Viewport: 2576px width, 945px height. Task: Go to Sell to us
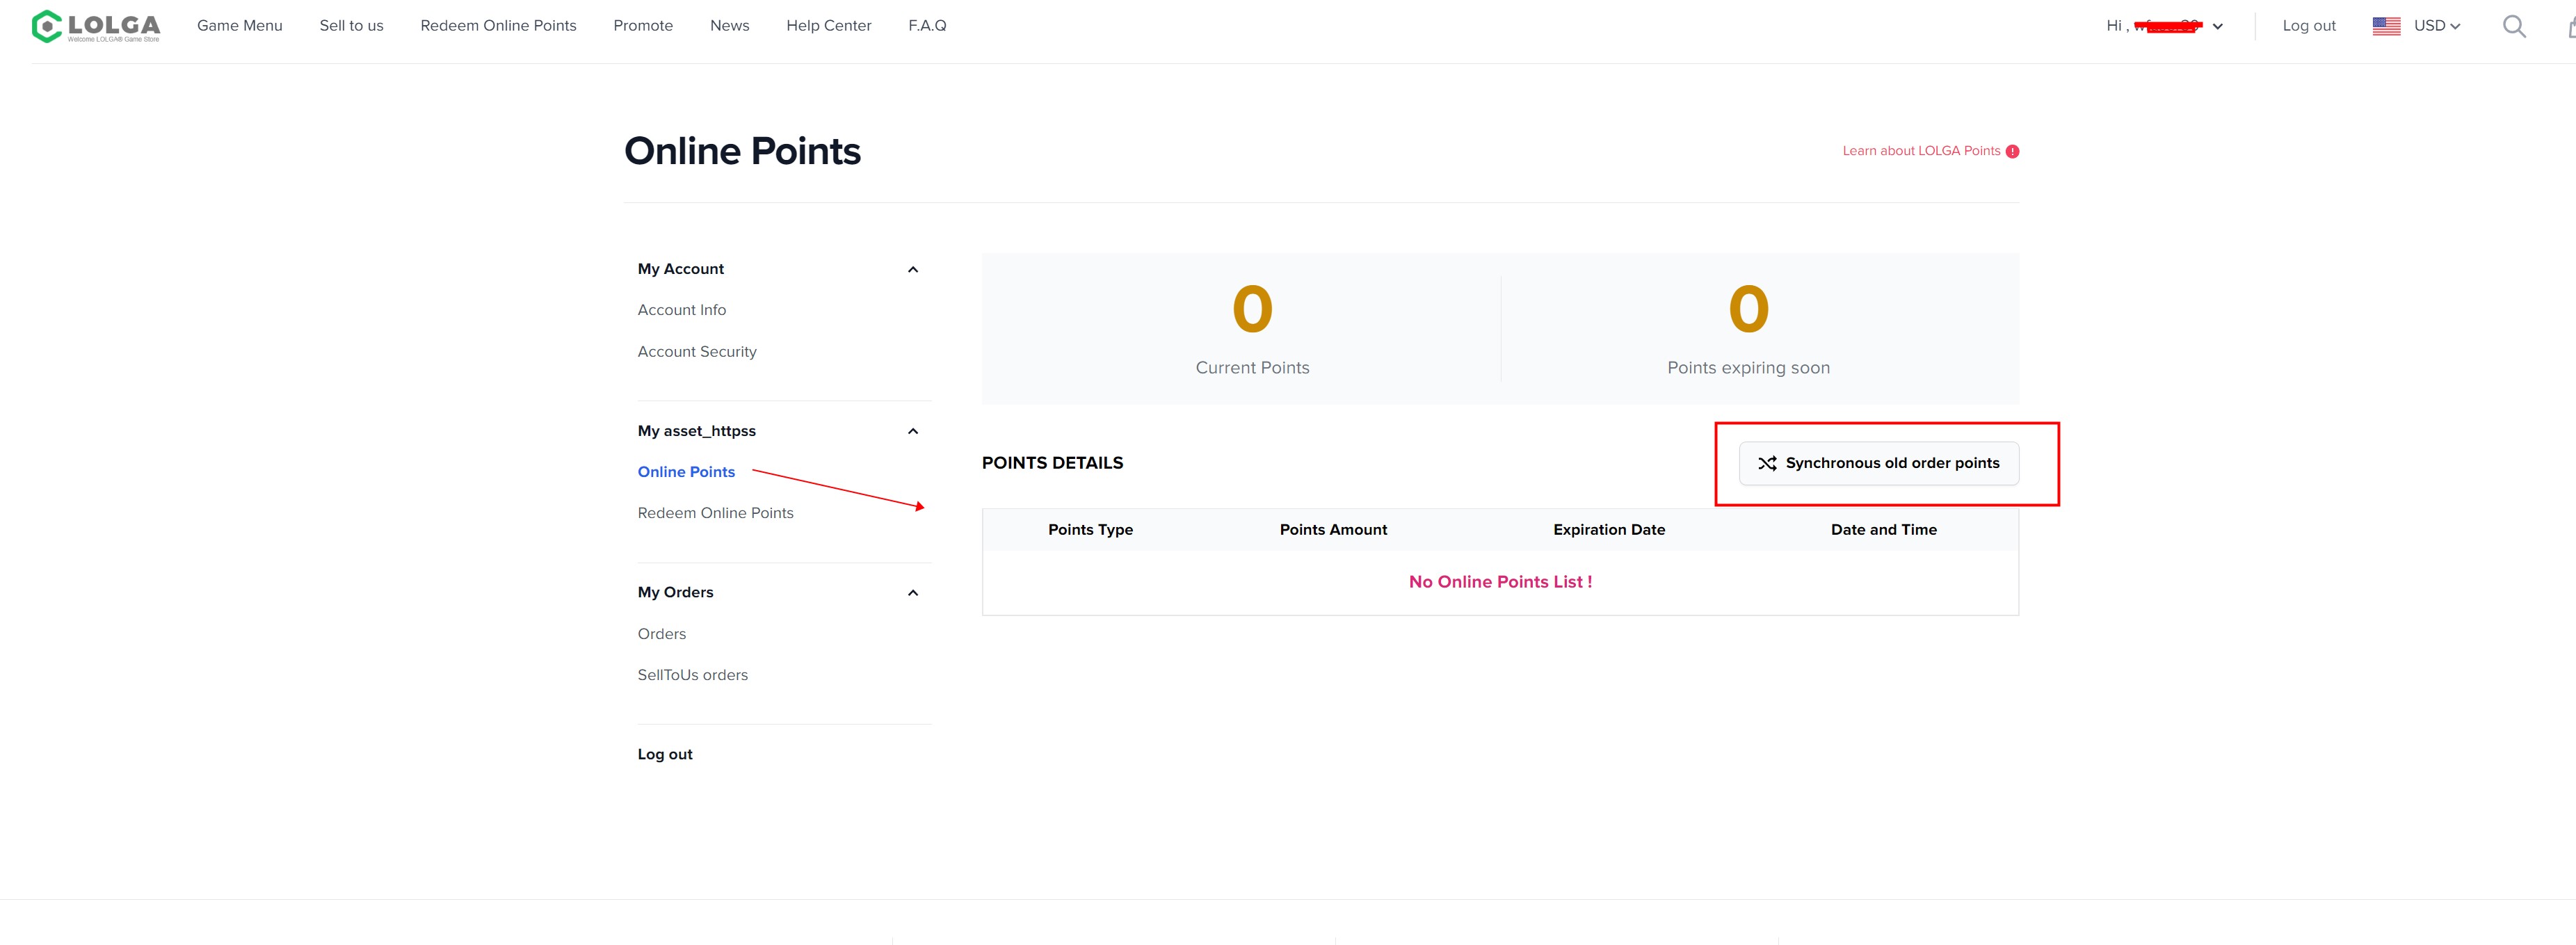click(351, 26)
